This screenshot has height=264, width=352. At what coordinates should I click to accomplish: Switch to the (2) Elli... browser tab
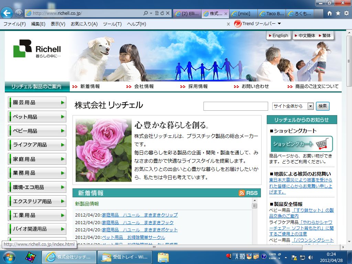point(187,13)
